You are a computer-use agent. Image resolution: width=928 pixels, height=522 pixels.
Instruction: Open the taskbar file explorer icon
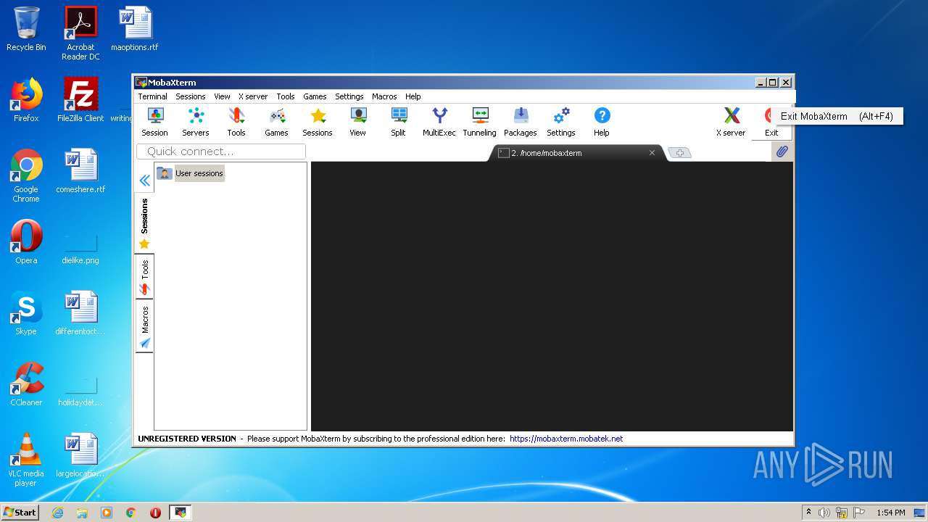[82, 513]
